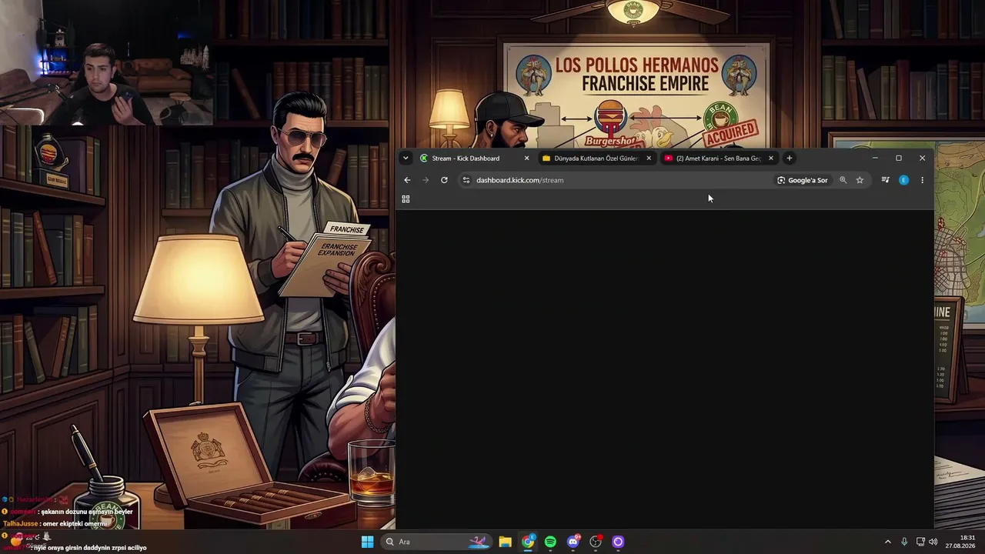The width and height of the screenshot is (985, 554).
Task: Open Discord from taskbar
Action: tap(573, 542)
